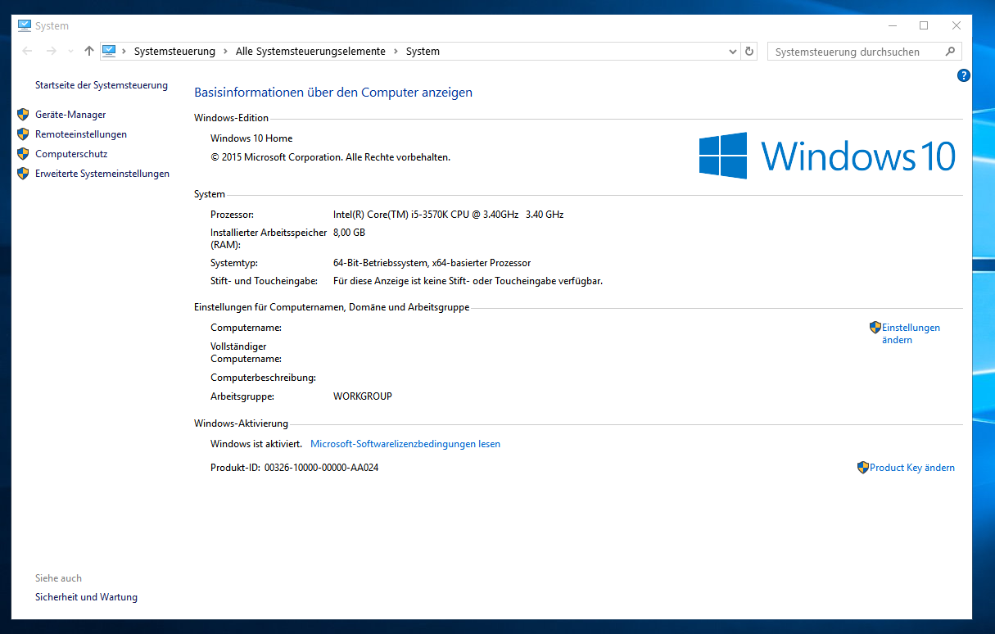Select the 8,00 GB RAM value
Viewport: 995px width, 634px height.
point(349,233)
